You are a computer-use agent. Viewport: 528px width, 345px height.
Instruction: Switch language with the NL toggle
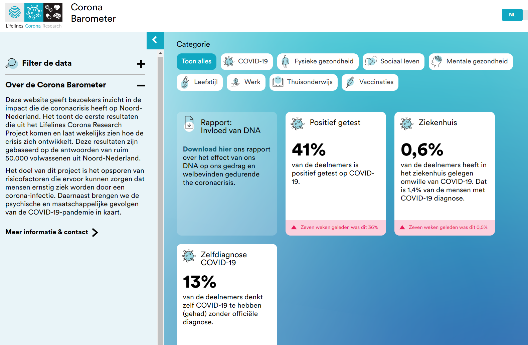tap(512, 15)
